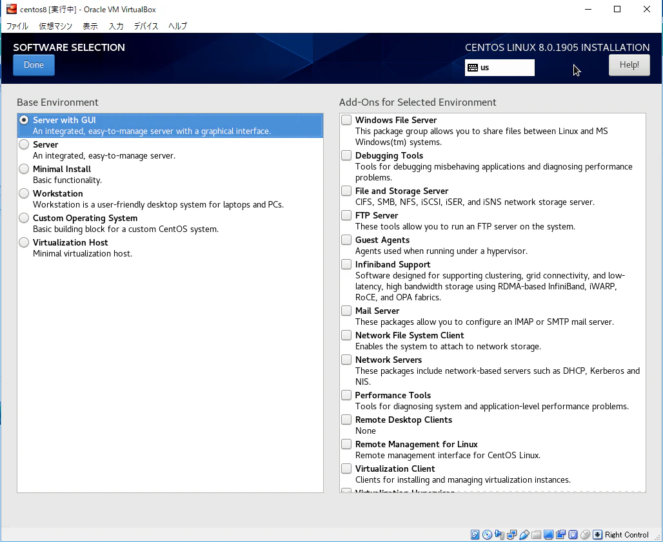This screenshot has width=663, height=542.
Task: Toggle Remote Management for Linux checkbox
Action: (346, 445)
